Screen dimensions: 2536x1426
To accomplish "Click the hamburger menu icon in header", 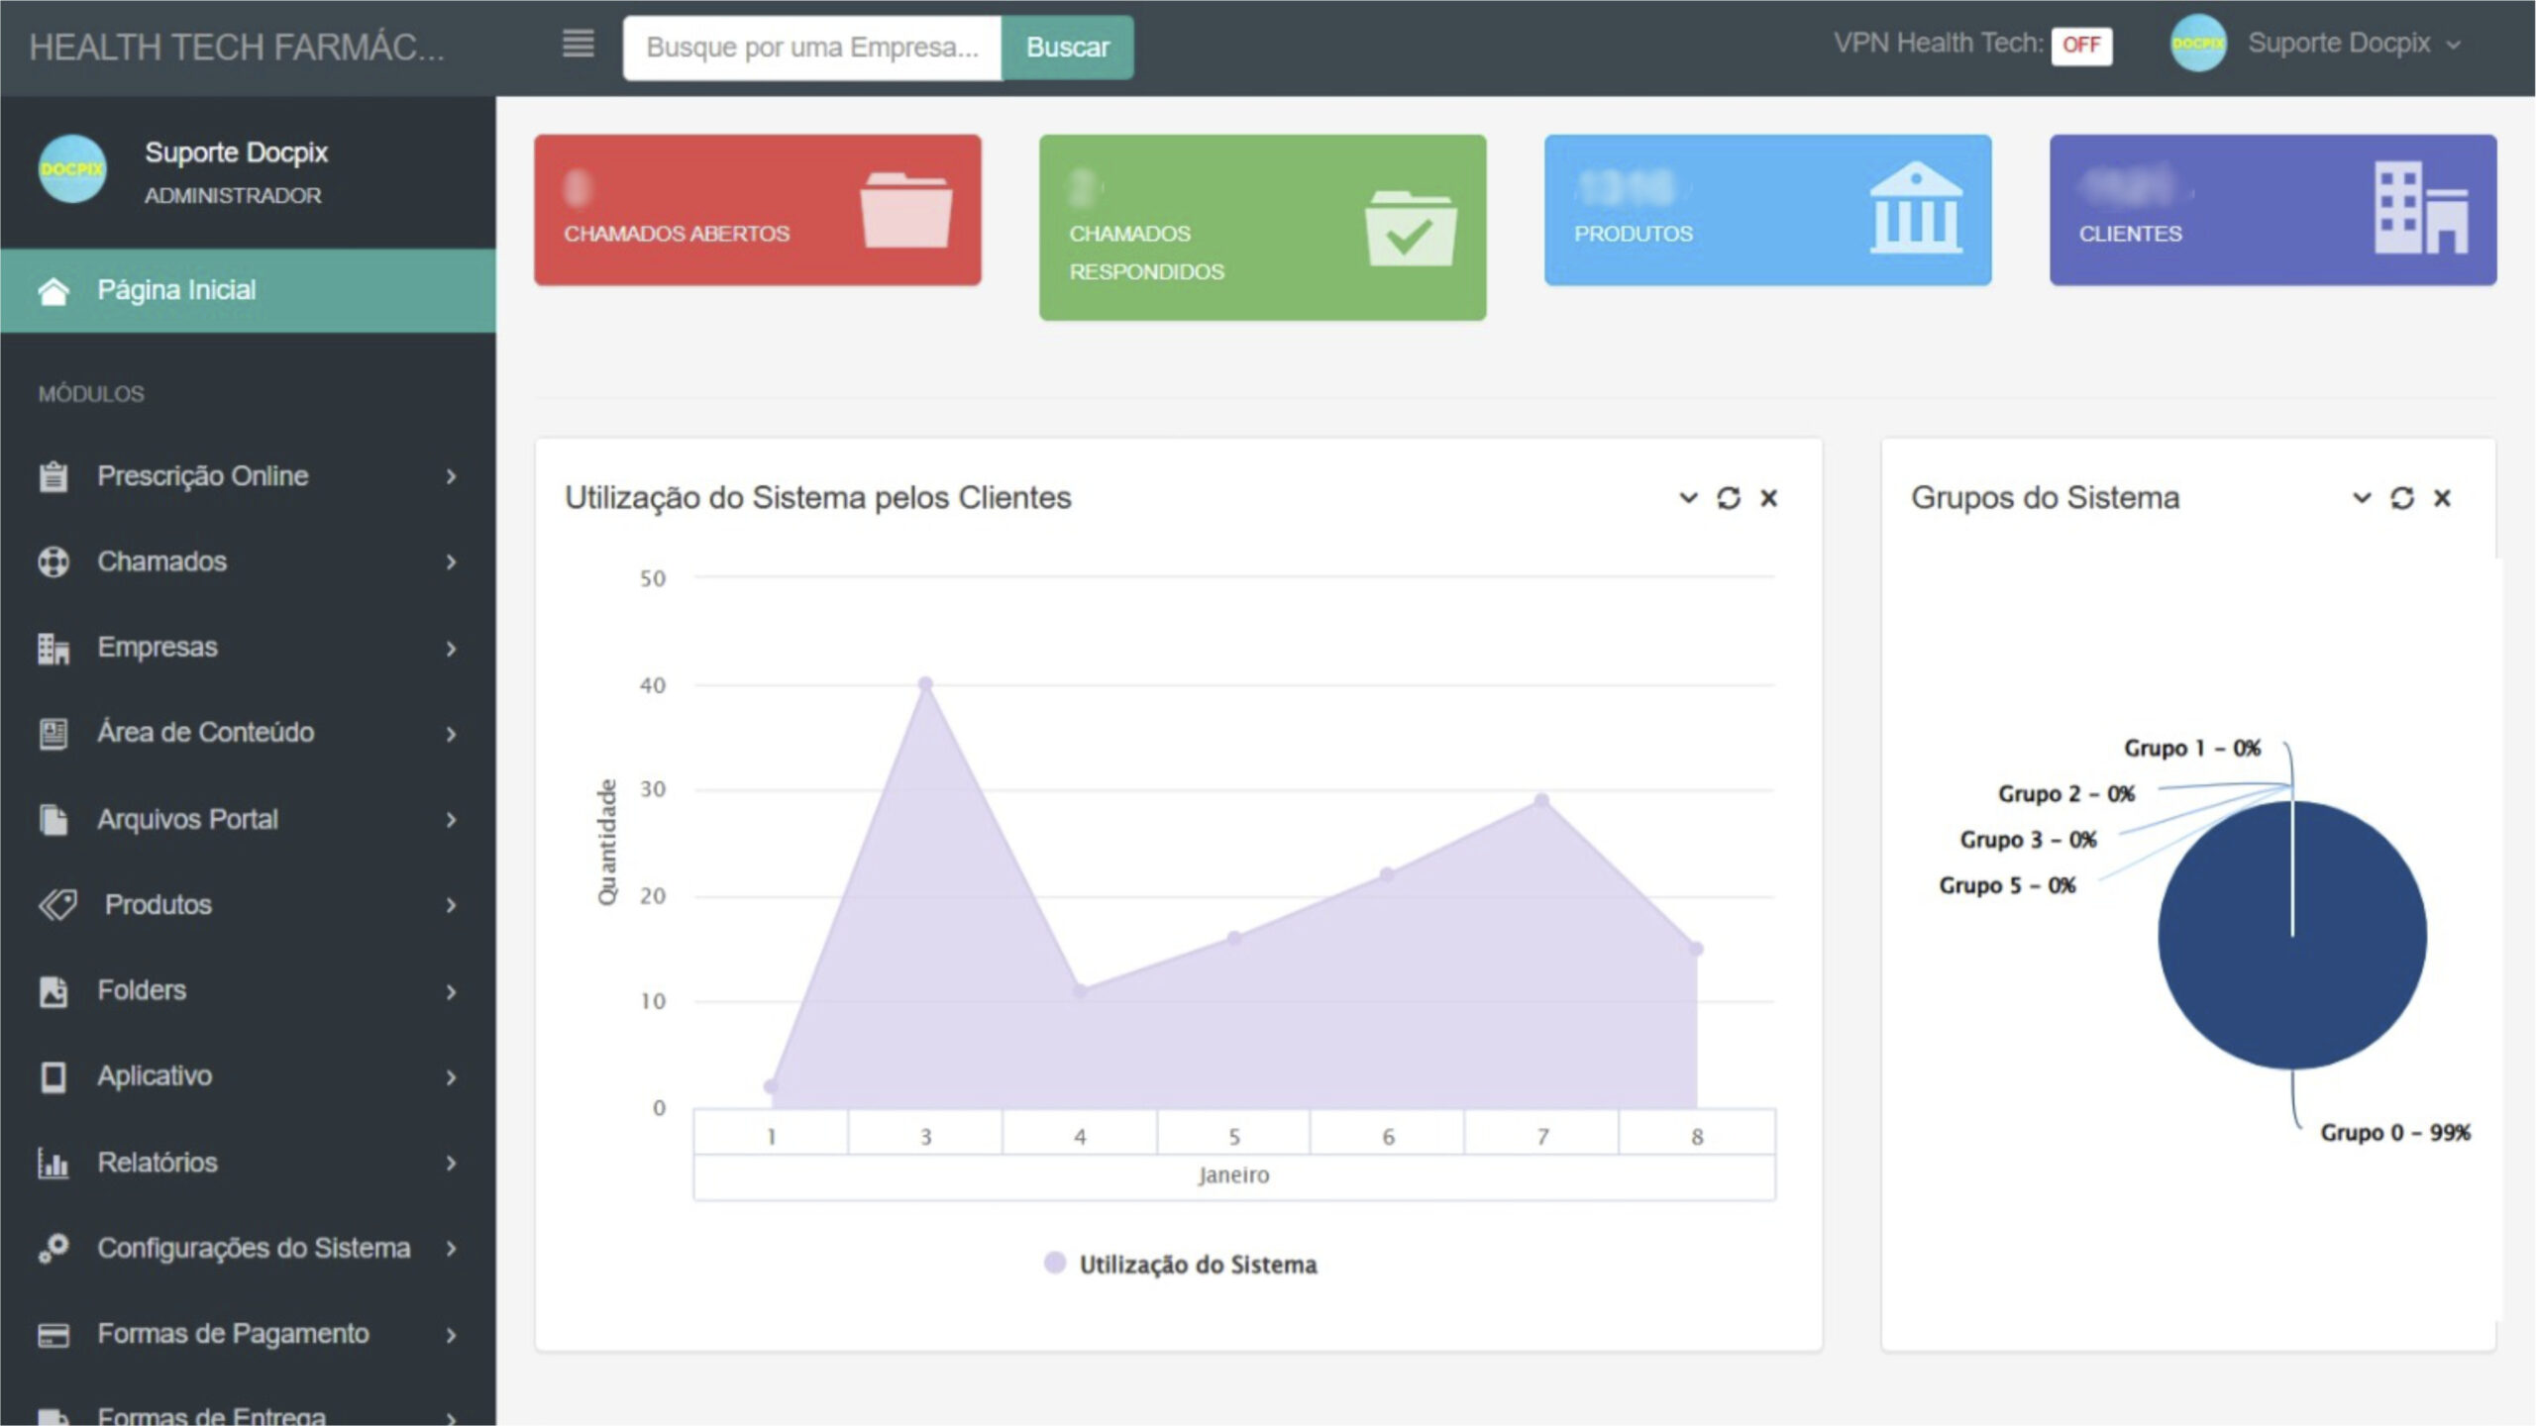I will 578,45.
